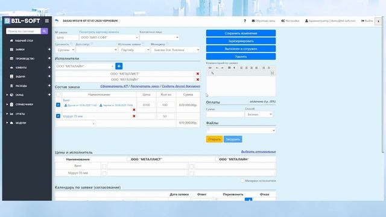Screen dimensions: 386x217
Task: Delete the Винт order row with red cross
Action: pos(134,110)
